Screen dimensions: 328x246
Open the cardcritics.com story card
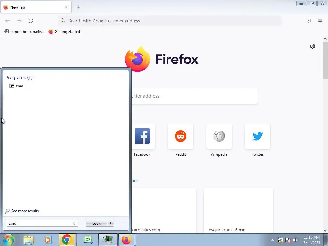(164, 210)
